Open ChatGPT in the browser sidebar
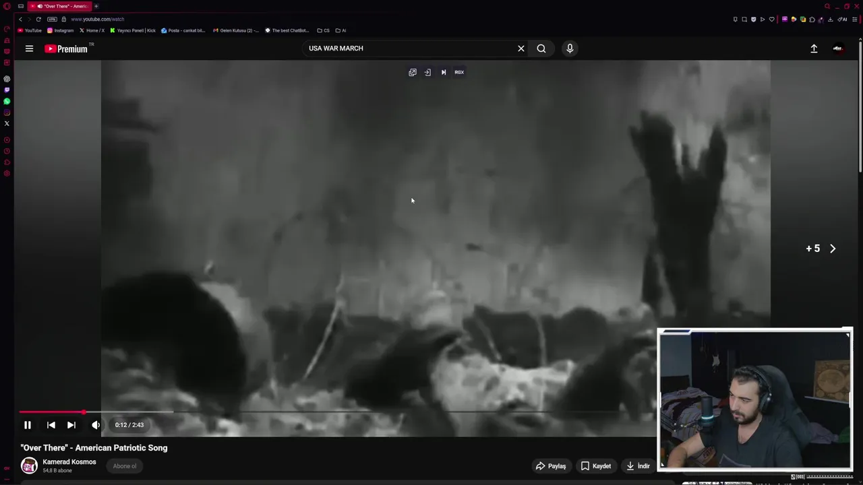This screenshot has width=863, height=485. pos(7,79)
